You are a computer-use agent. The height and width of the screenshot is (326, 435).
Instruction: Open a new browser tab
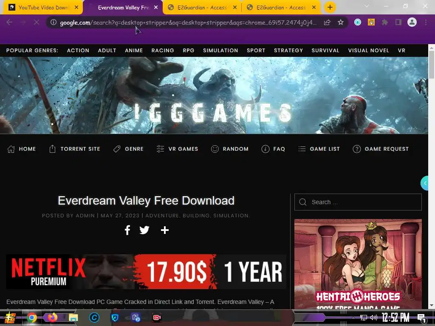point(330,8)
